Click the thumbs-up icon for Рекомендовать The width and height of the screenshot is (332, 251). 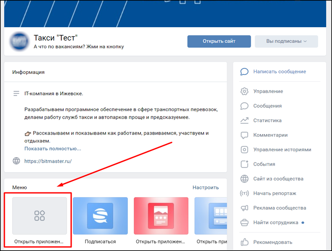coord(244,242)
